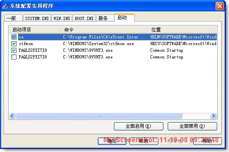The image size is (229, 152).
Task: Click the horizontal scrollbar left arrow
Action: click(x=12, y=116)
